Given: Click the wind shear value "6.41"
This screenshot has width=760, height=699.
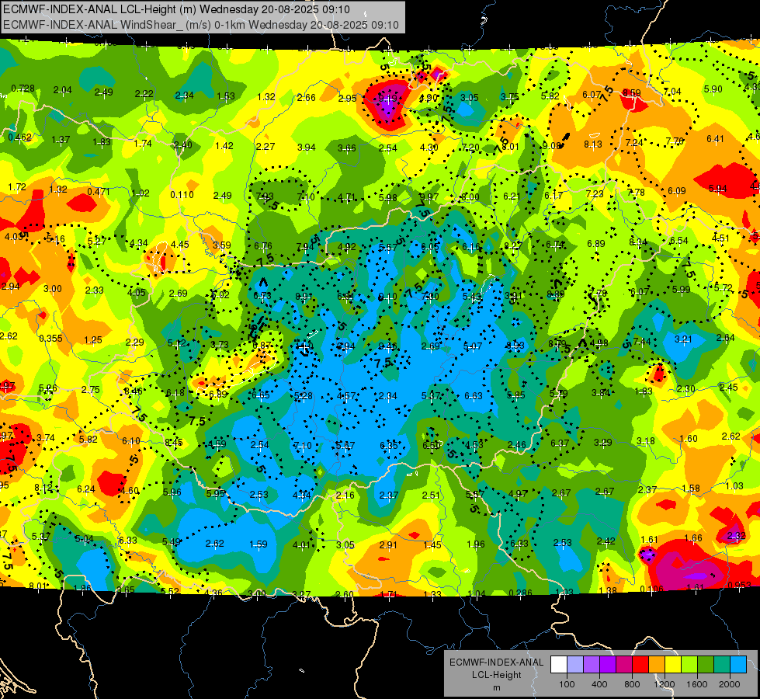Looking at the screenshot, I should (x=715, y=139).
